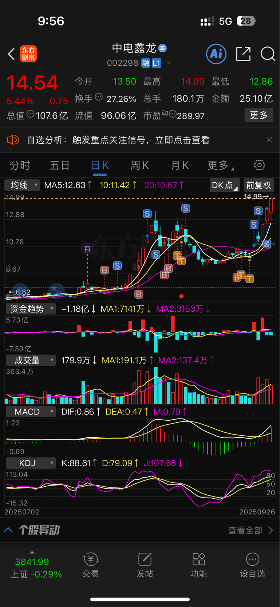Expand the stock code 002298 dropdown arrow

(169, 63)
